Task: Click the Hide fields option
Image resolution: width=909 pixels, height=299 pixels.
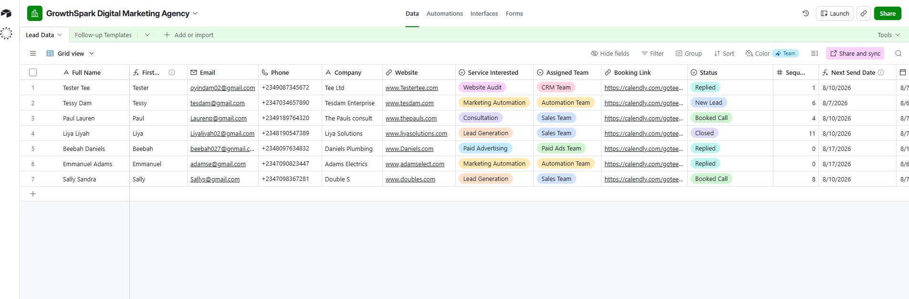Action: pyautogui.click(x=610, y=53)
